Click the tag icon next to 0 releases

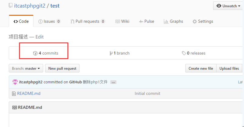[184, 53]
